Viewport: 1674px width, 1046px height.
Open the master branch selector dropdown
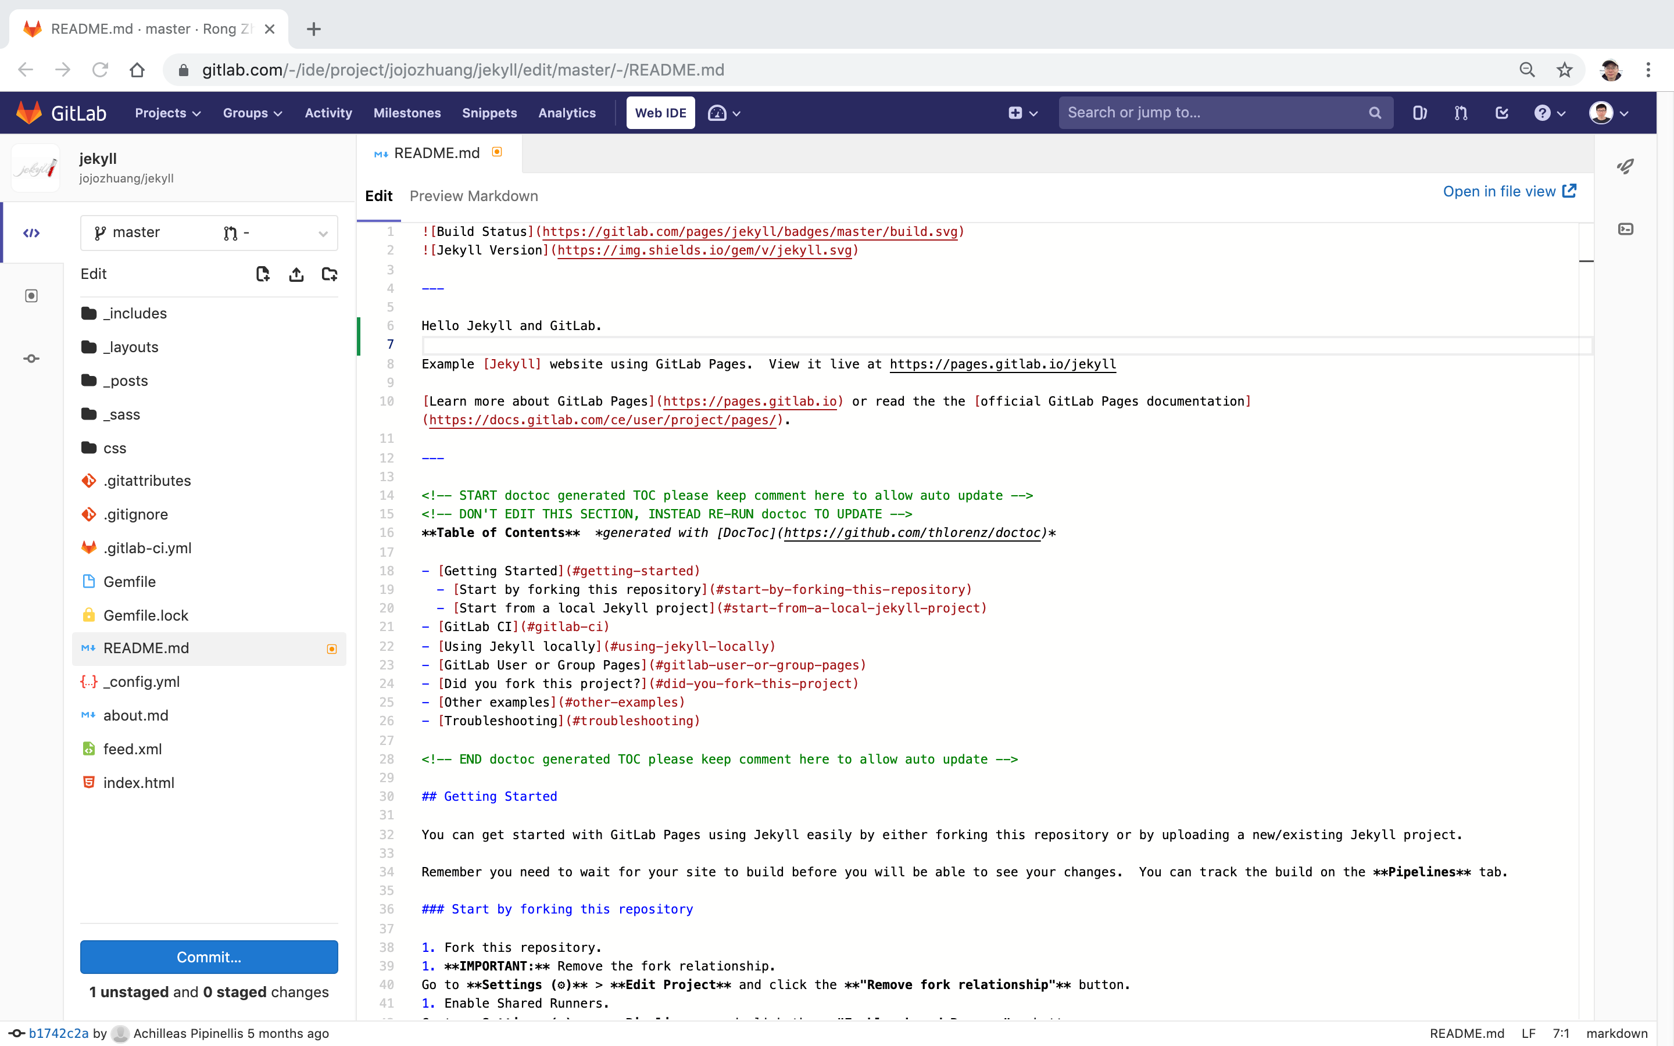(209, 232)
